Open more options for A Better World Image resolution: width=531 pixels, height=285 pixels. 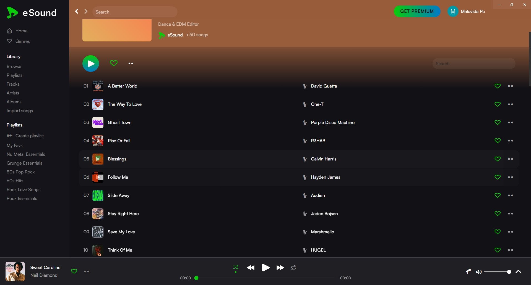point(511,86)
